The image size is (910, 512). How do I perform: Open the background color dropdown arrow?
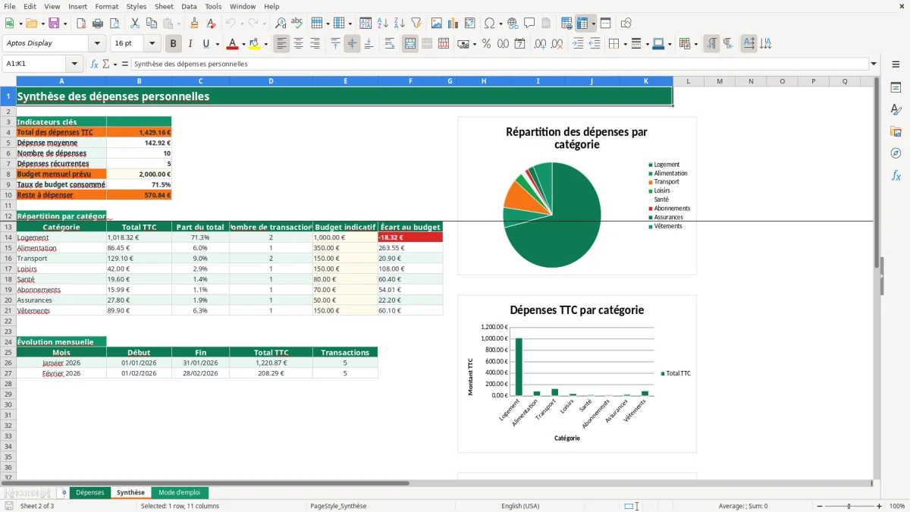point(265,44)
